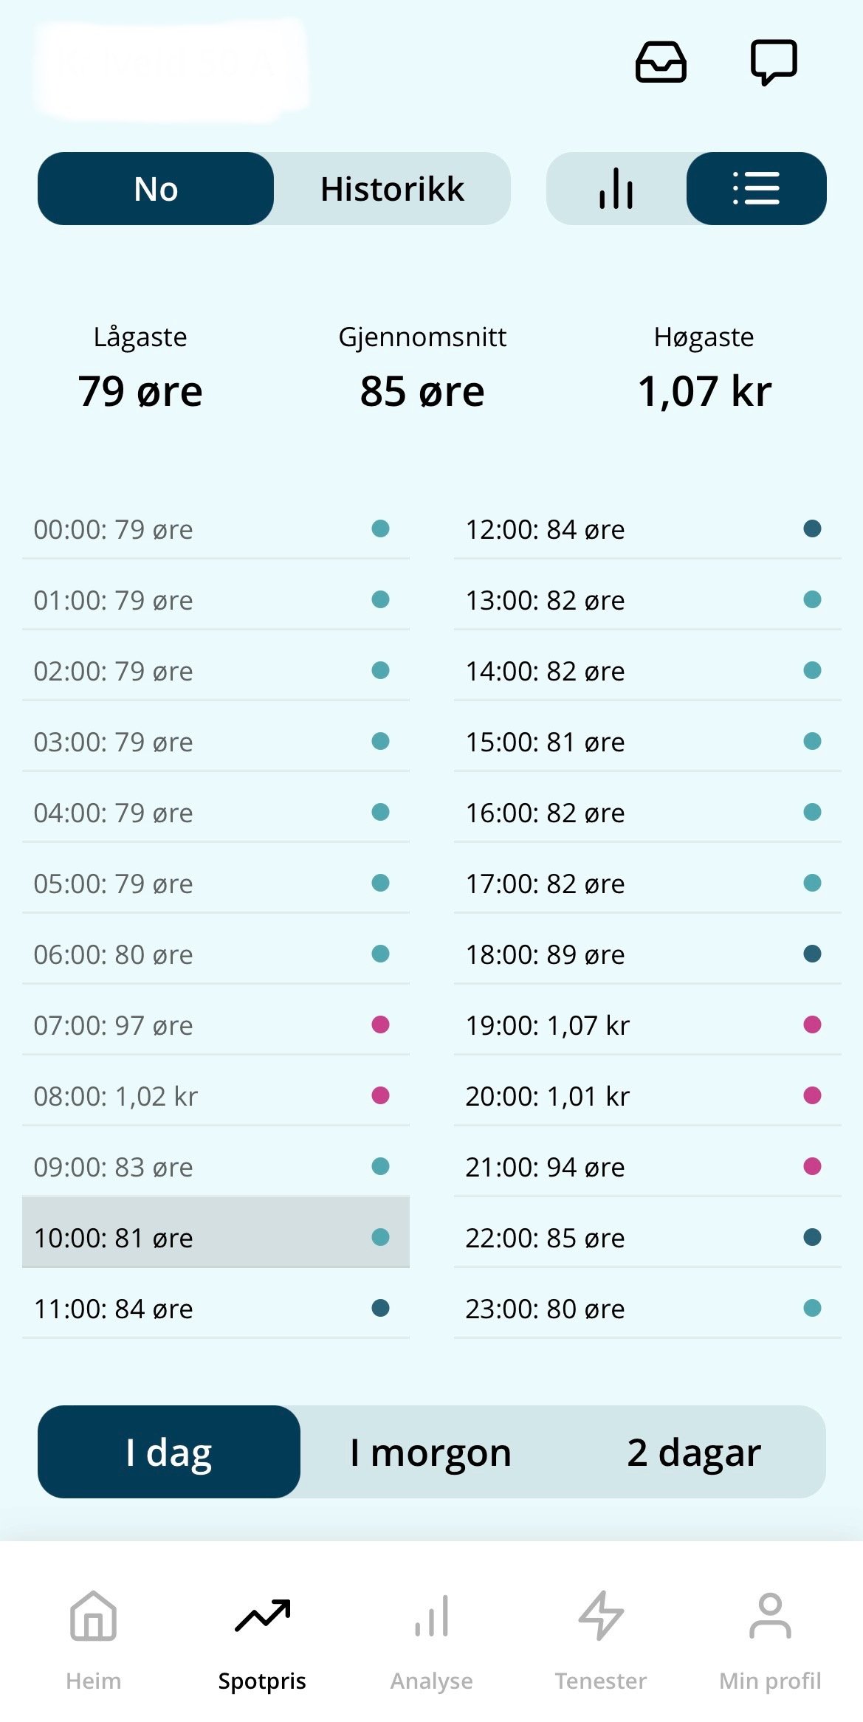Switch to I morgon prices
The width and height of the screenshot is (863, 1722).
[430, 1452]
